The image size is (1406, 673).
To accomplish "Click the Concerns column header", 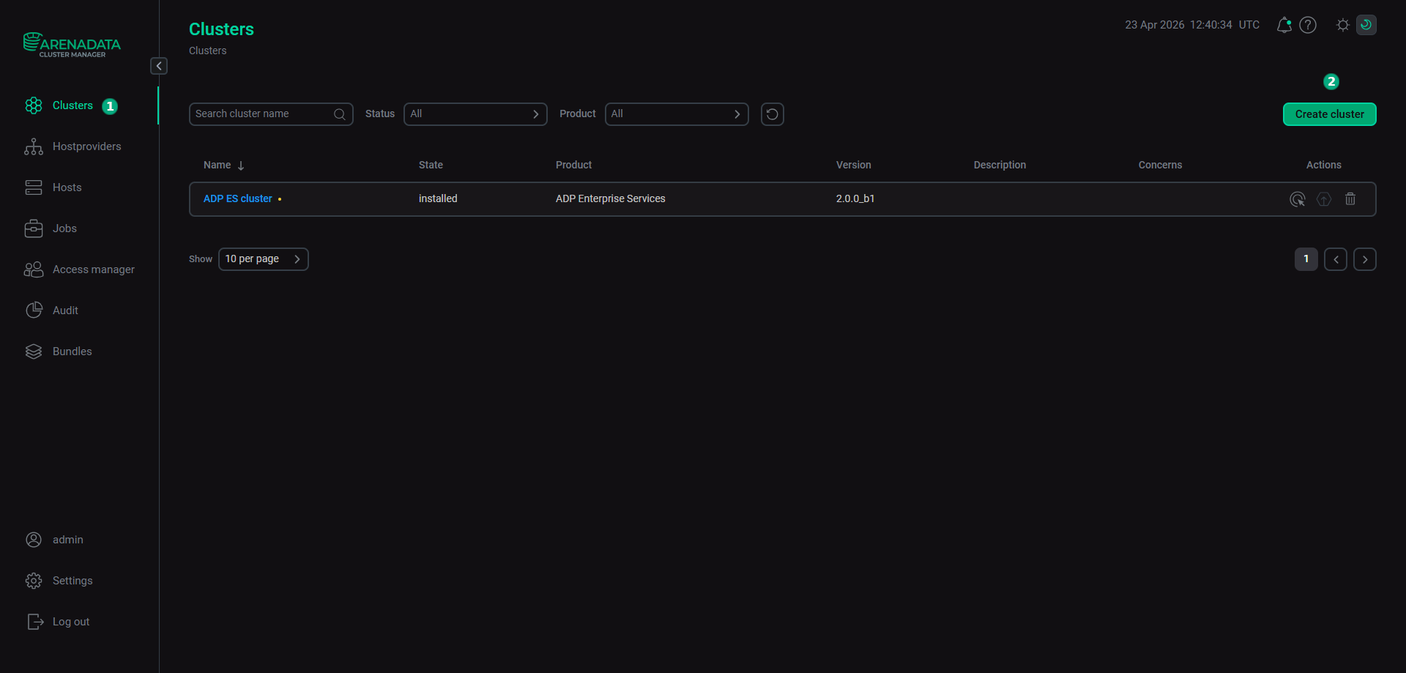I will 1160,165.
